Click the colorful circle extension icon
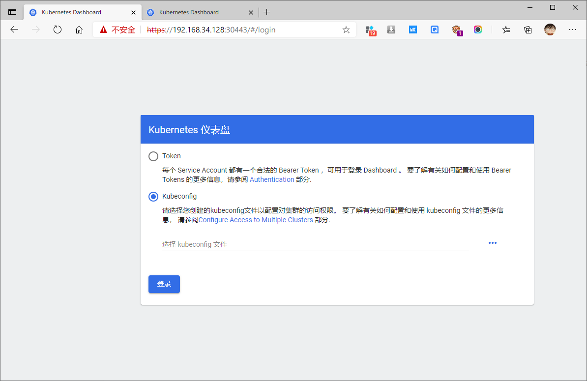 tap(478, 29)
